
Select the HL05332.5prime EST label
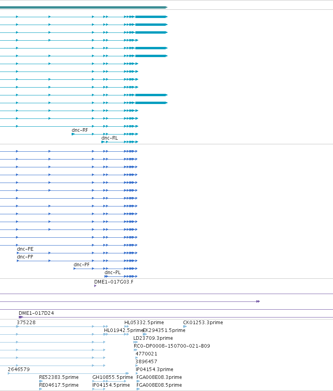(144, 323)
